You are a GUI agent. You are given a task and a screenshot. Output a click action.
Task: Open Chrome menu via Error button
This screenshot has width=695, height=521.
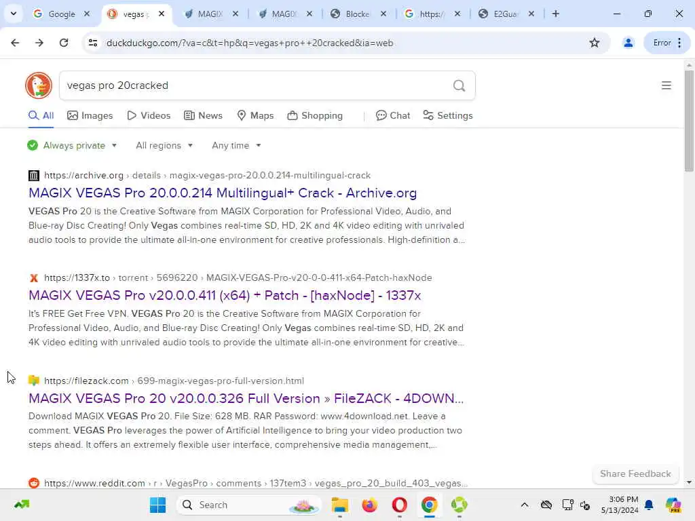(x=667, y=43)
